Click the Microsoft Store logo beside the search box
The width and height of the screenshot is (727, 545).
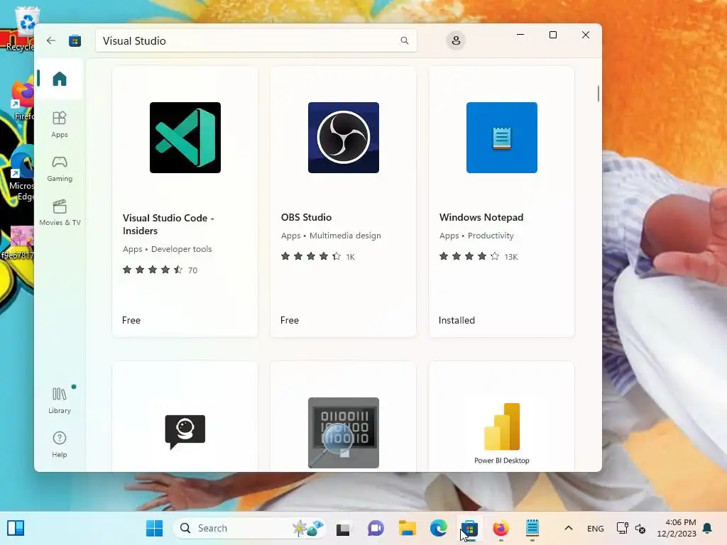(75, 40)
